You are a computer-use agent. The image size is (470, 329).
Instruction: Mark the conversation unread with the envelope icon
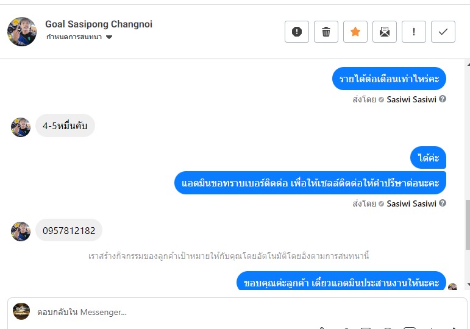point(385,32)
